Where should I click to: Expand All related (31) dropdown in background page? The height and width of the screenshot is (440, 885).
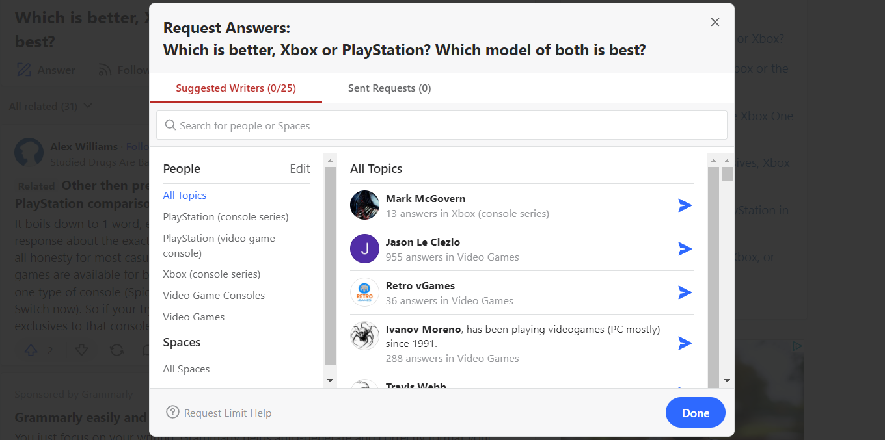(51, 106)
